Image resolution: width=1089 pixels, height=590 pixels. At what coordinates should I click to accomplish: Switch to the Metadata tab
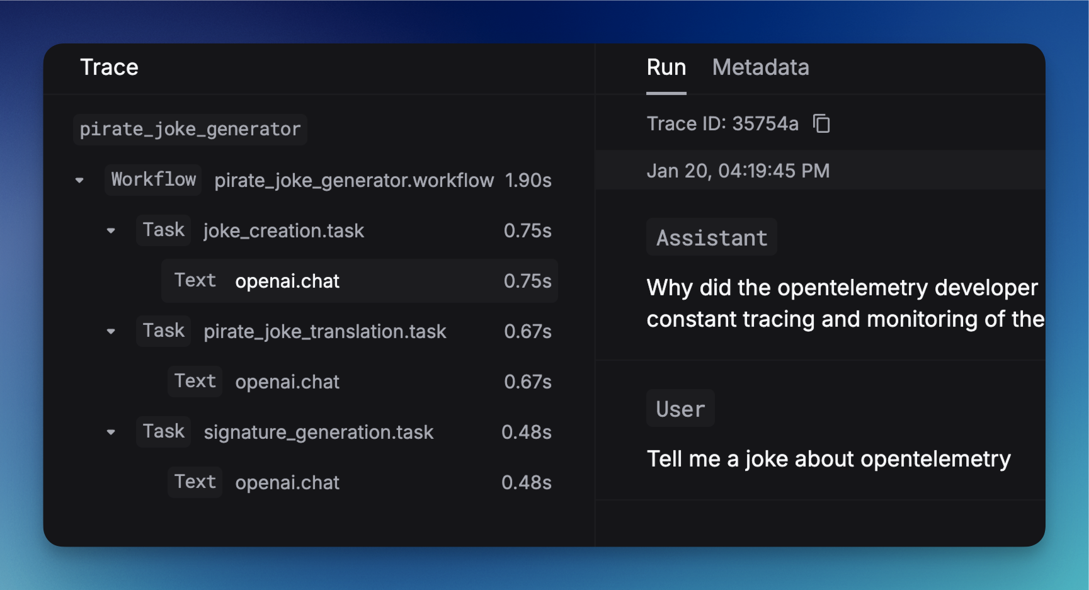(x=760, y=67)
